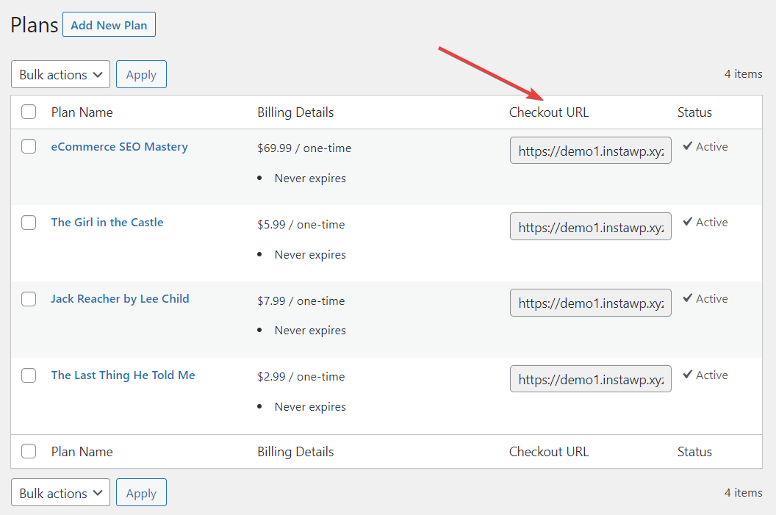Click the Billing Details footer column label
This screenshot has width=776, height=515.
(295, 452)
